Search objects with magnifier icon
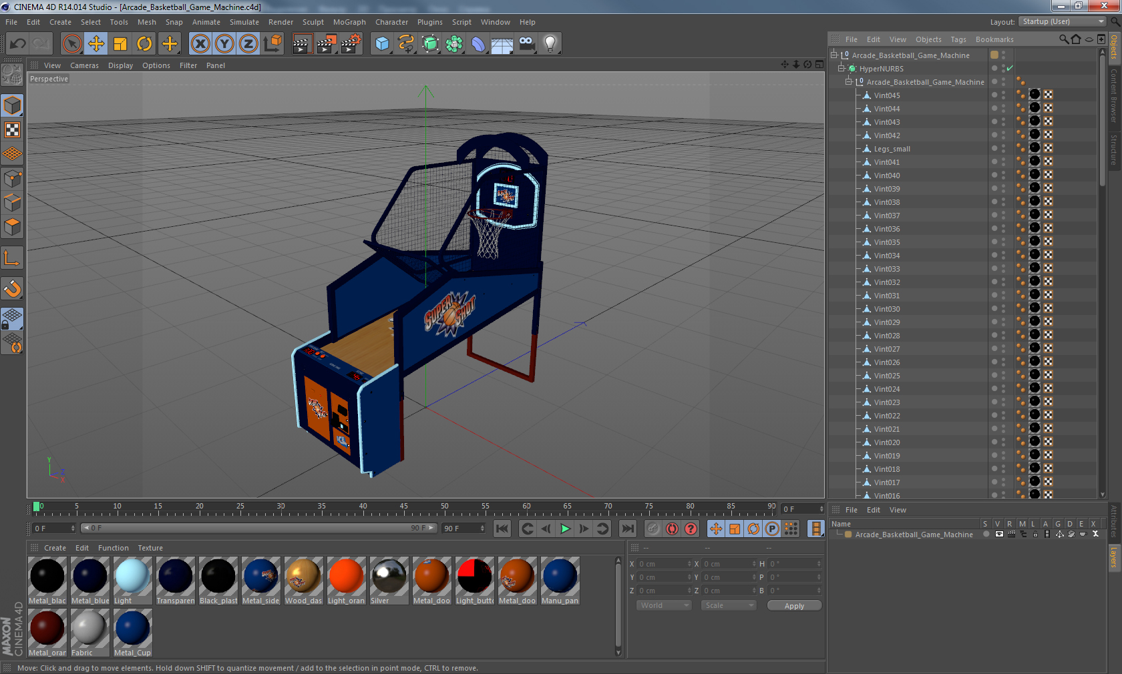The image size is (1122, 674). (x=1063, y=39)
